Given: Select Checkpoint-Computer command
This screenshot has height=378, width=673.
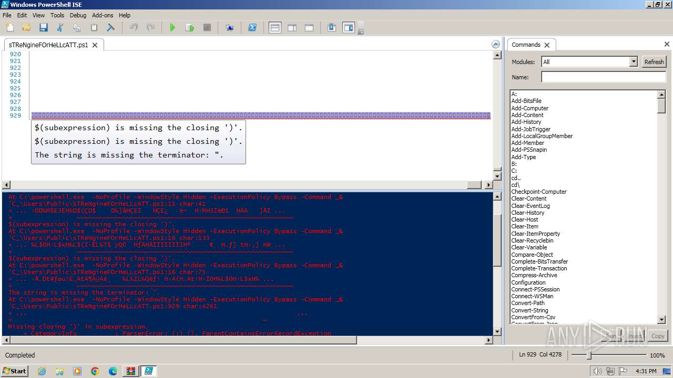Looking at the screenshot, I should (x=539, y=192).
